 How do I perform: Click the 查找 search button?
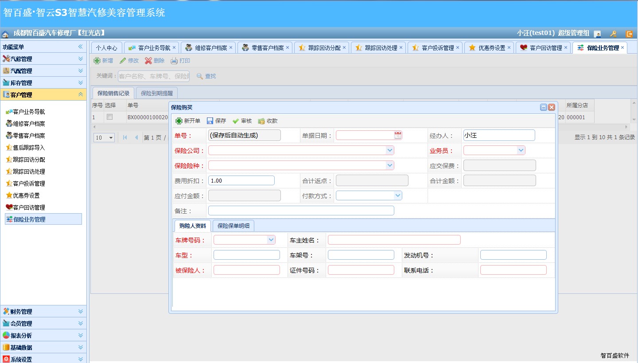(x=206, y=76)
